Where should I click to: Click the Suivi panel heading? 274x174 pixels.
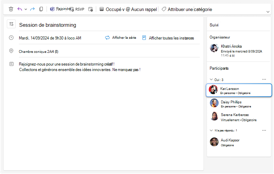click(x=214, y=25)
